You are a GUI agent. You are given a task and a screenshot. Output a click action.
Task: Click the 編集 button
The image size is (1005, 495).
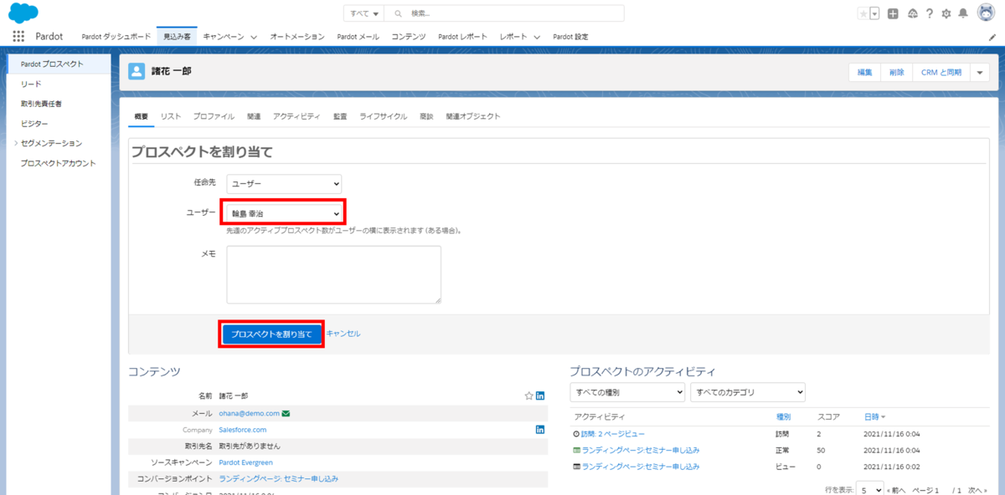click(x=865, y=73)
